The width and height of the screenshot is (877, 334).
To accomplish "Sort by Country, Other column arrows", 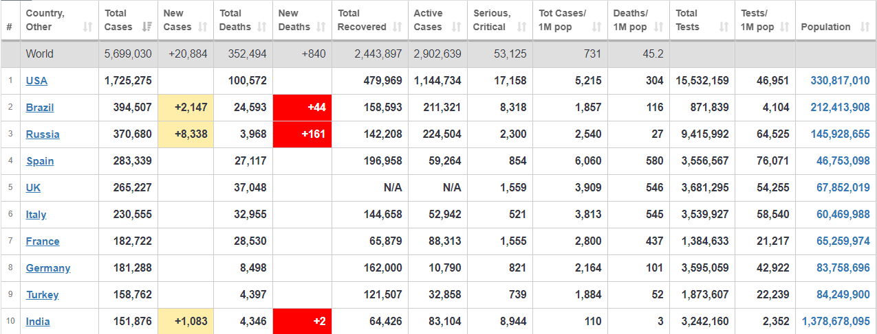I will coord(88,27).
